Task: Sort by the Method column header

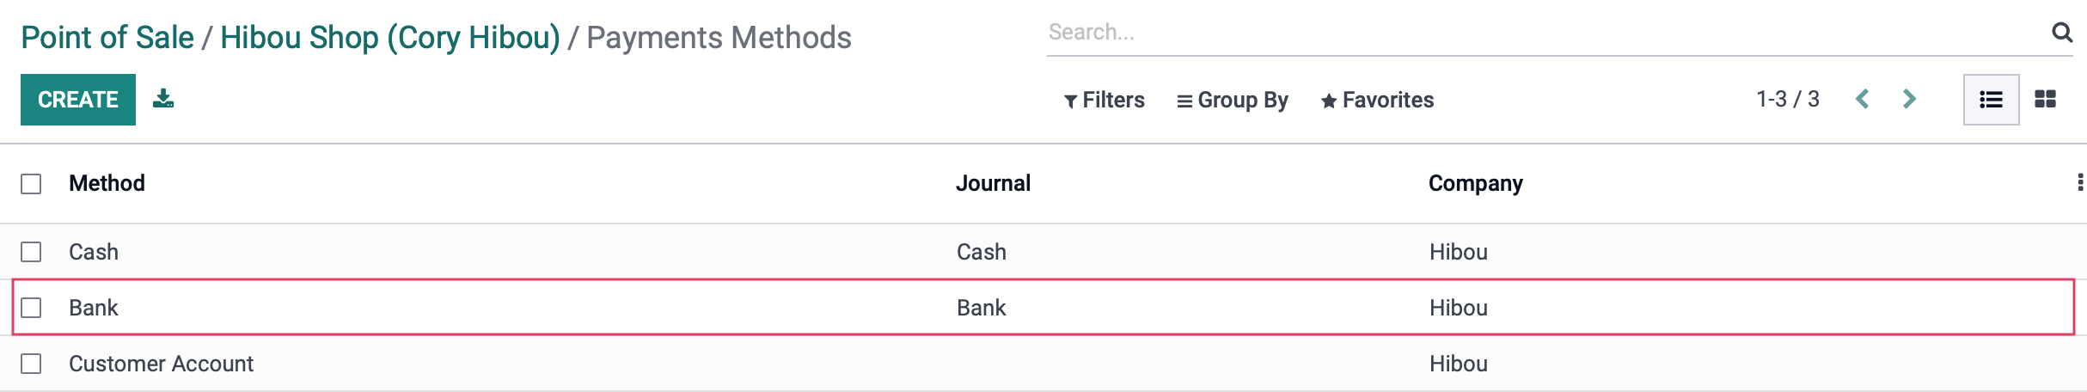Action: [x=107, y=183]
